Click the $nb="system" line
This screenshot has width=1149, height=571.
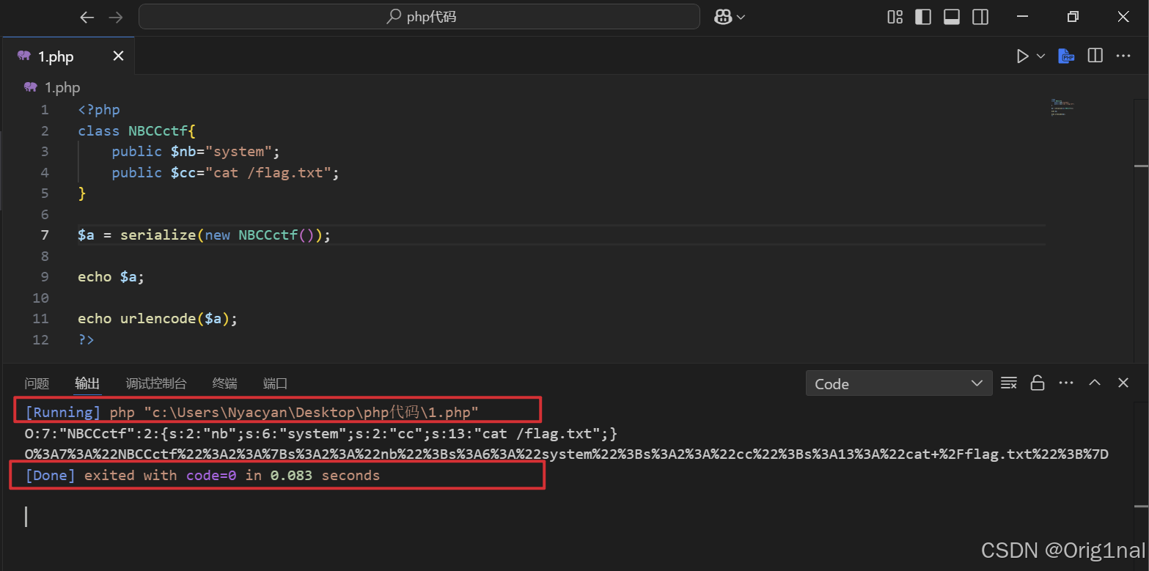point(196,152)
